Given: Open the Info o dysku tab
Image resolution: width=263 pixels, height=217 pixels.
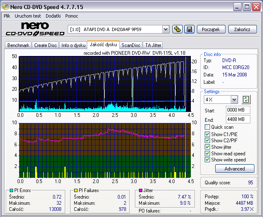Looking at the screenshot, I should click(x=73, y=45).
